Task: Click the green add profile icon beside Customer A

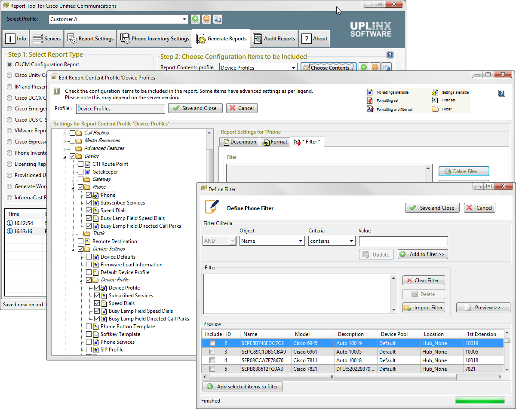Action: click(x=195, y=19)
